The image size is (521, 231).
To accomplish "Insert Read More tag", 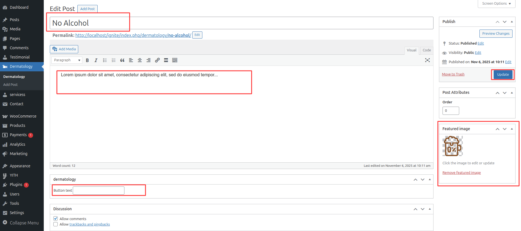I will (166, 60).
